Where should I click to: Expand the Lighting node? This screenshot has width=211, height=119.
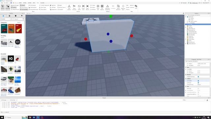(x=186, y=27)
